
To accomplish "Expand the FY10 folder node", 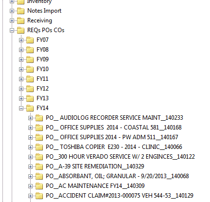I will (x=21, y=69).
